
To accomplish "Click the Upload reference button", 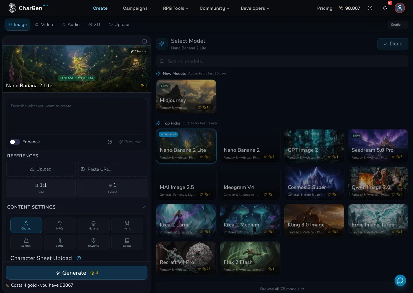I will point(41,169).
